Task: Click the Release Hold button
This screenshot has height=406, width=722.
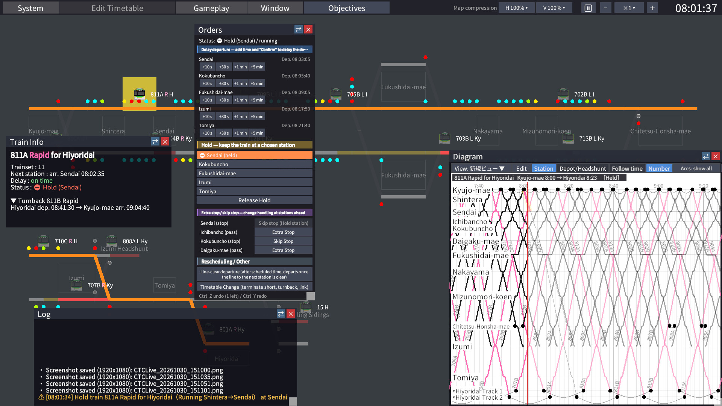Action: pos(254,200)
